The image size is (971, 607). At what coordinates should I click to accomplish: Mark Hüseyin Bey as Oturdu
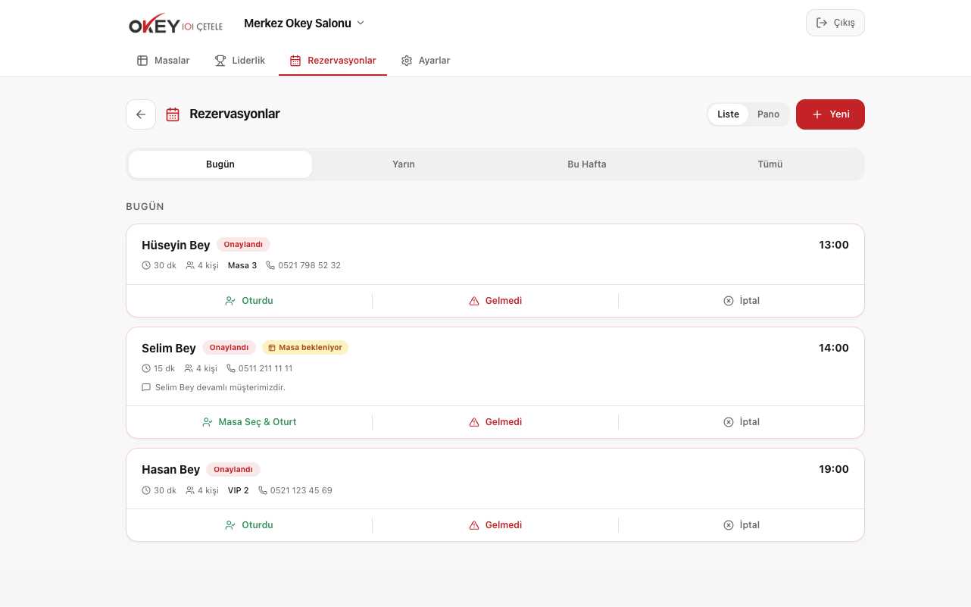click(x=249, y=301)
